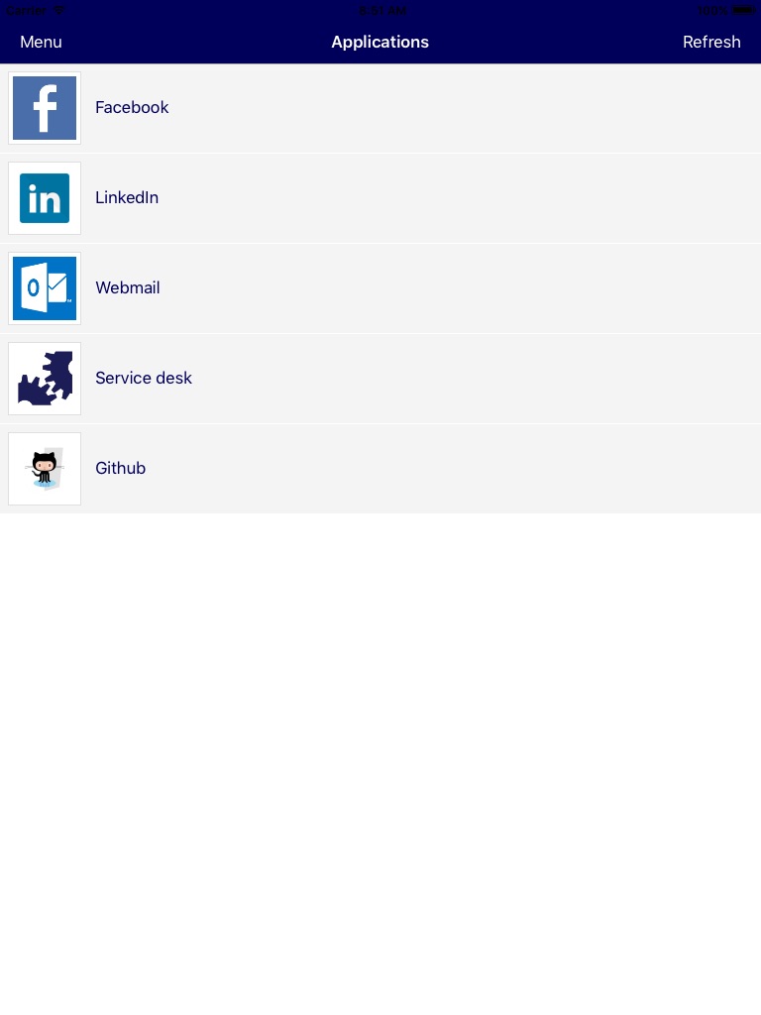
Task: Refresh the applications list
Action: (711, 42)
